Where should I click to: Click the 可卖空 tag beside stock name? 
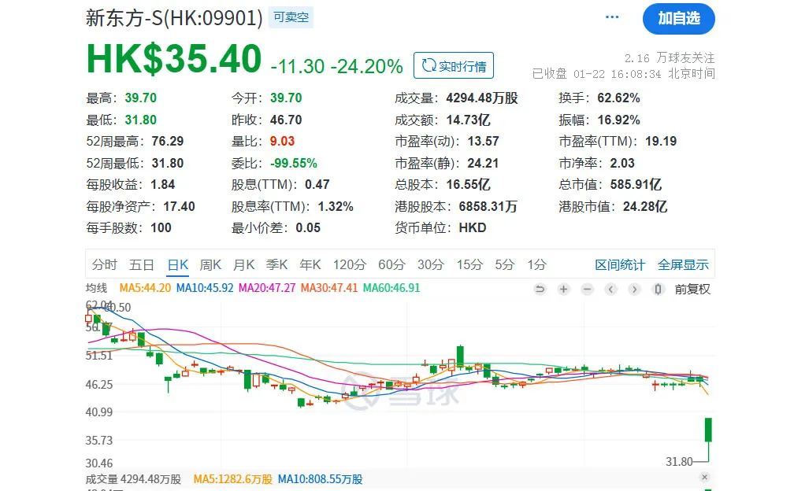[x=291, y=18]
